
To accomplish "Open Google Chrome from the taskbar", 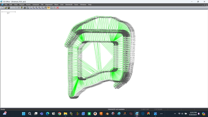I will (59, 114).
